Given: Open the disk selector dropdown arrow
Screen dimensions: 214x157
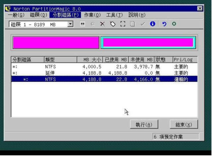Looking at the screenshot, I should click(70, 24).
